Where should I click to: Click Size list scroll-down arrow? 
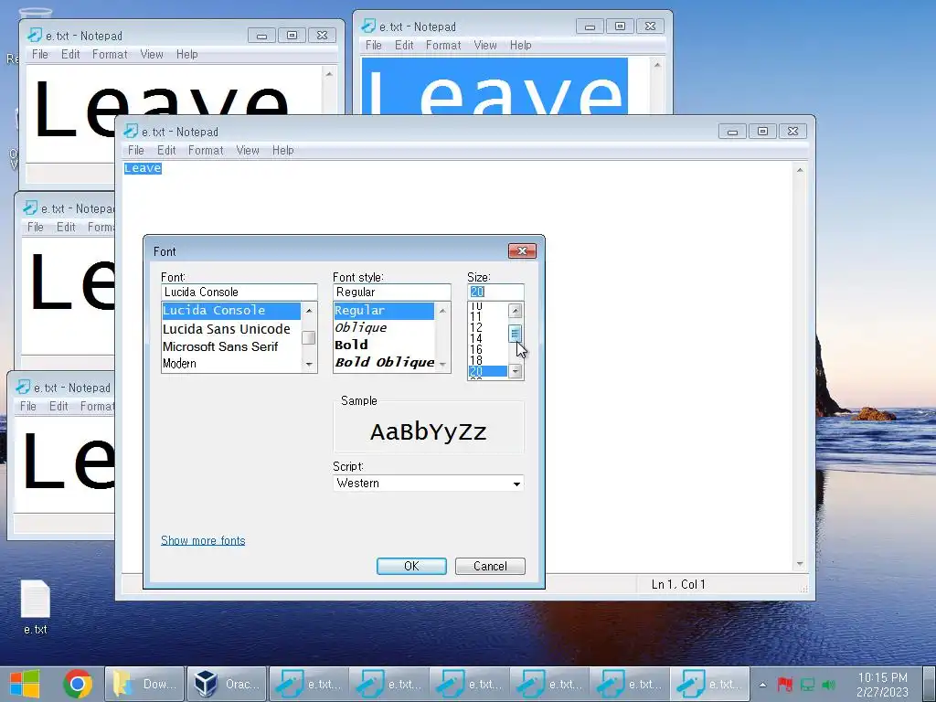point(516,371)
